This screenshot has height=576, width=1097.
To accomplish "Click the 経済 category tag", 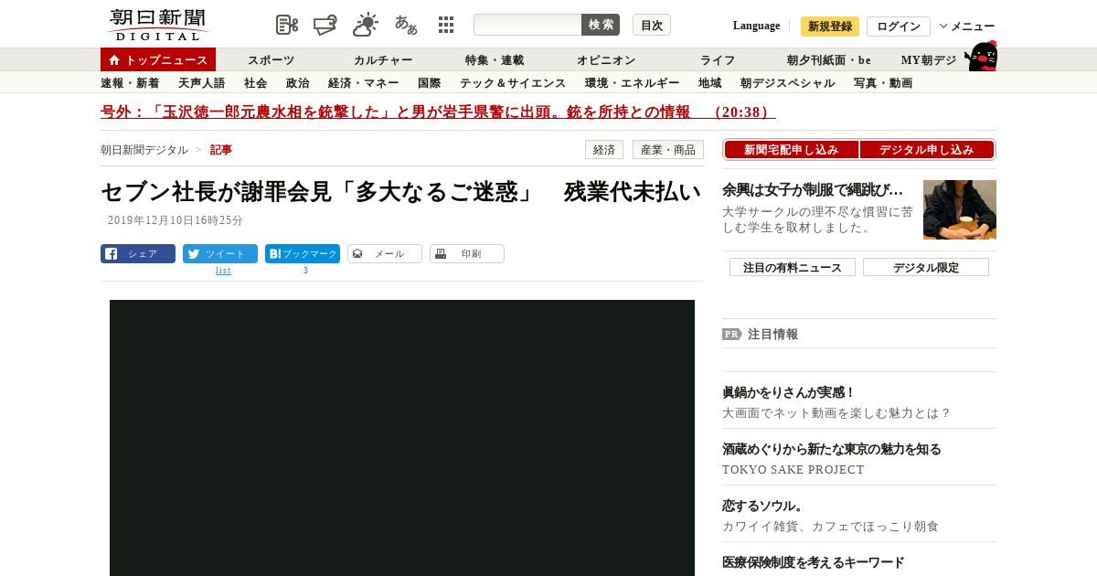I will 604,150.
